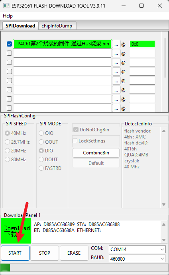The height and width of the screenshot is (275, 169).
Task: Enable the seventh firmware row checkbox
Action: click(x=9, y=99)
